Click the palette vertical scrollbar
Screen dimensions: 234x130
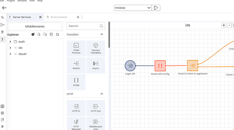[109, 35]
